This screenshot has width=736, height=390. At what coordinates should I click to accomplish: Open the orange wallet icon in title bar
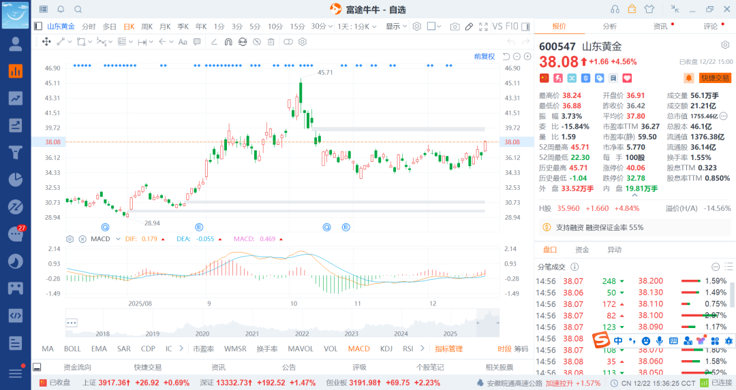pyautogui.click(x=632, y=9)
